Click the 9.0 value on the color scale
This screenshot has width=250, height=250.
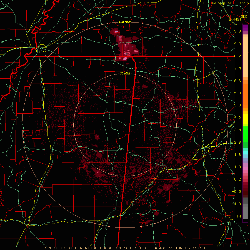point(237,44)
